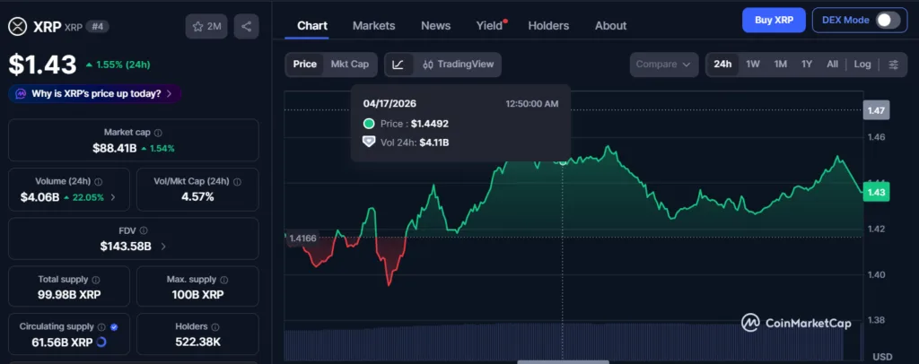Enable Log scale on chart
The height and width of the screenshot is (364, 919).
coord(862,65)
